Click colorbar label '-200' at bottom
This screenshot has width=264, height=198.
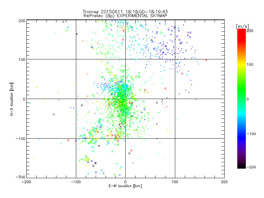tap(251, 167)
